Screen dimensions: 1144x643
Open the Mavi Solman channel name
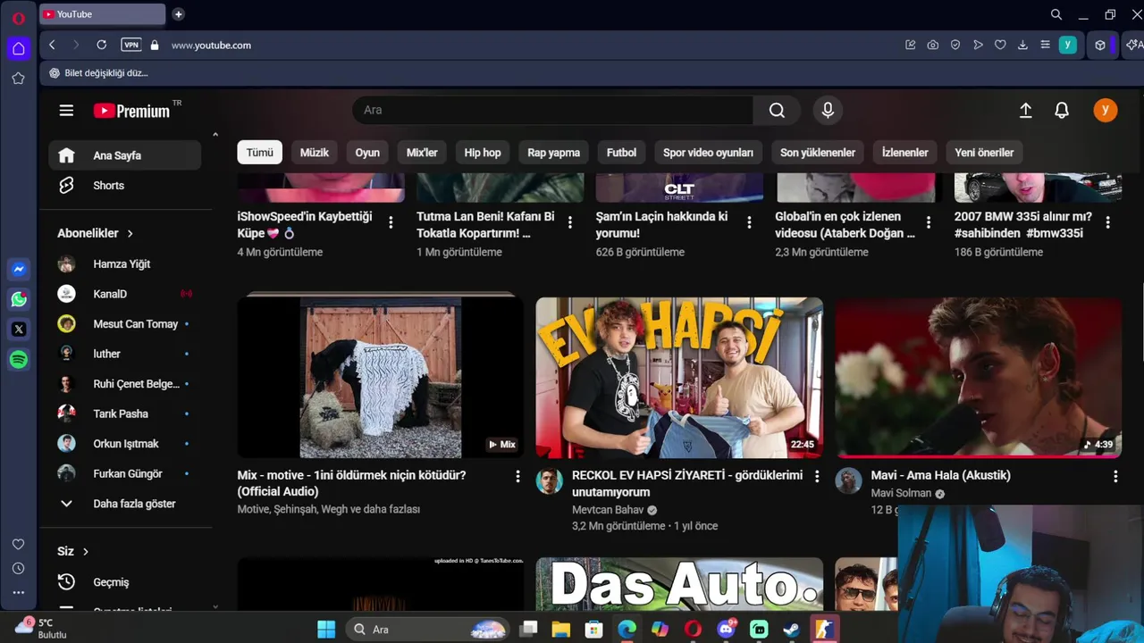(x=901, y=493)
